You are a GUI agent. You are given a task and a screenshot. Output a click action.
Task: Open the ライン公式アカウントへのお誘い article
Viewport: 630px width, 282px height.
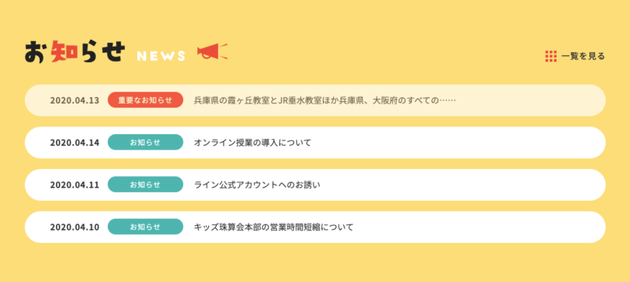[x=257, y=185]
